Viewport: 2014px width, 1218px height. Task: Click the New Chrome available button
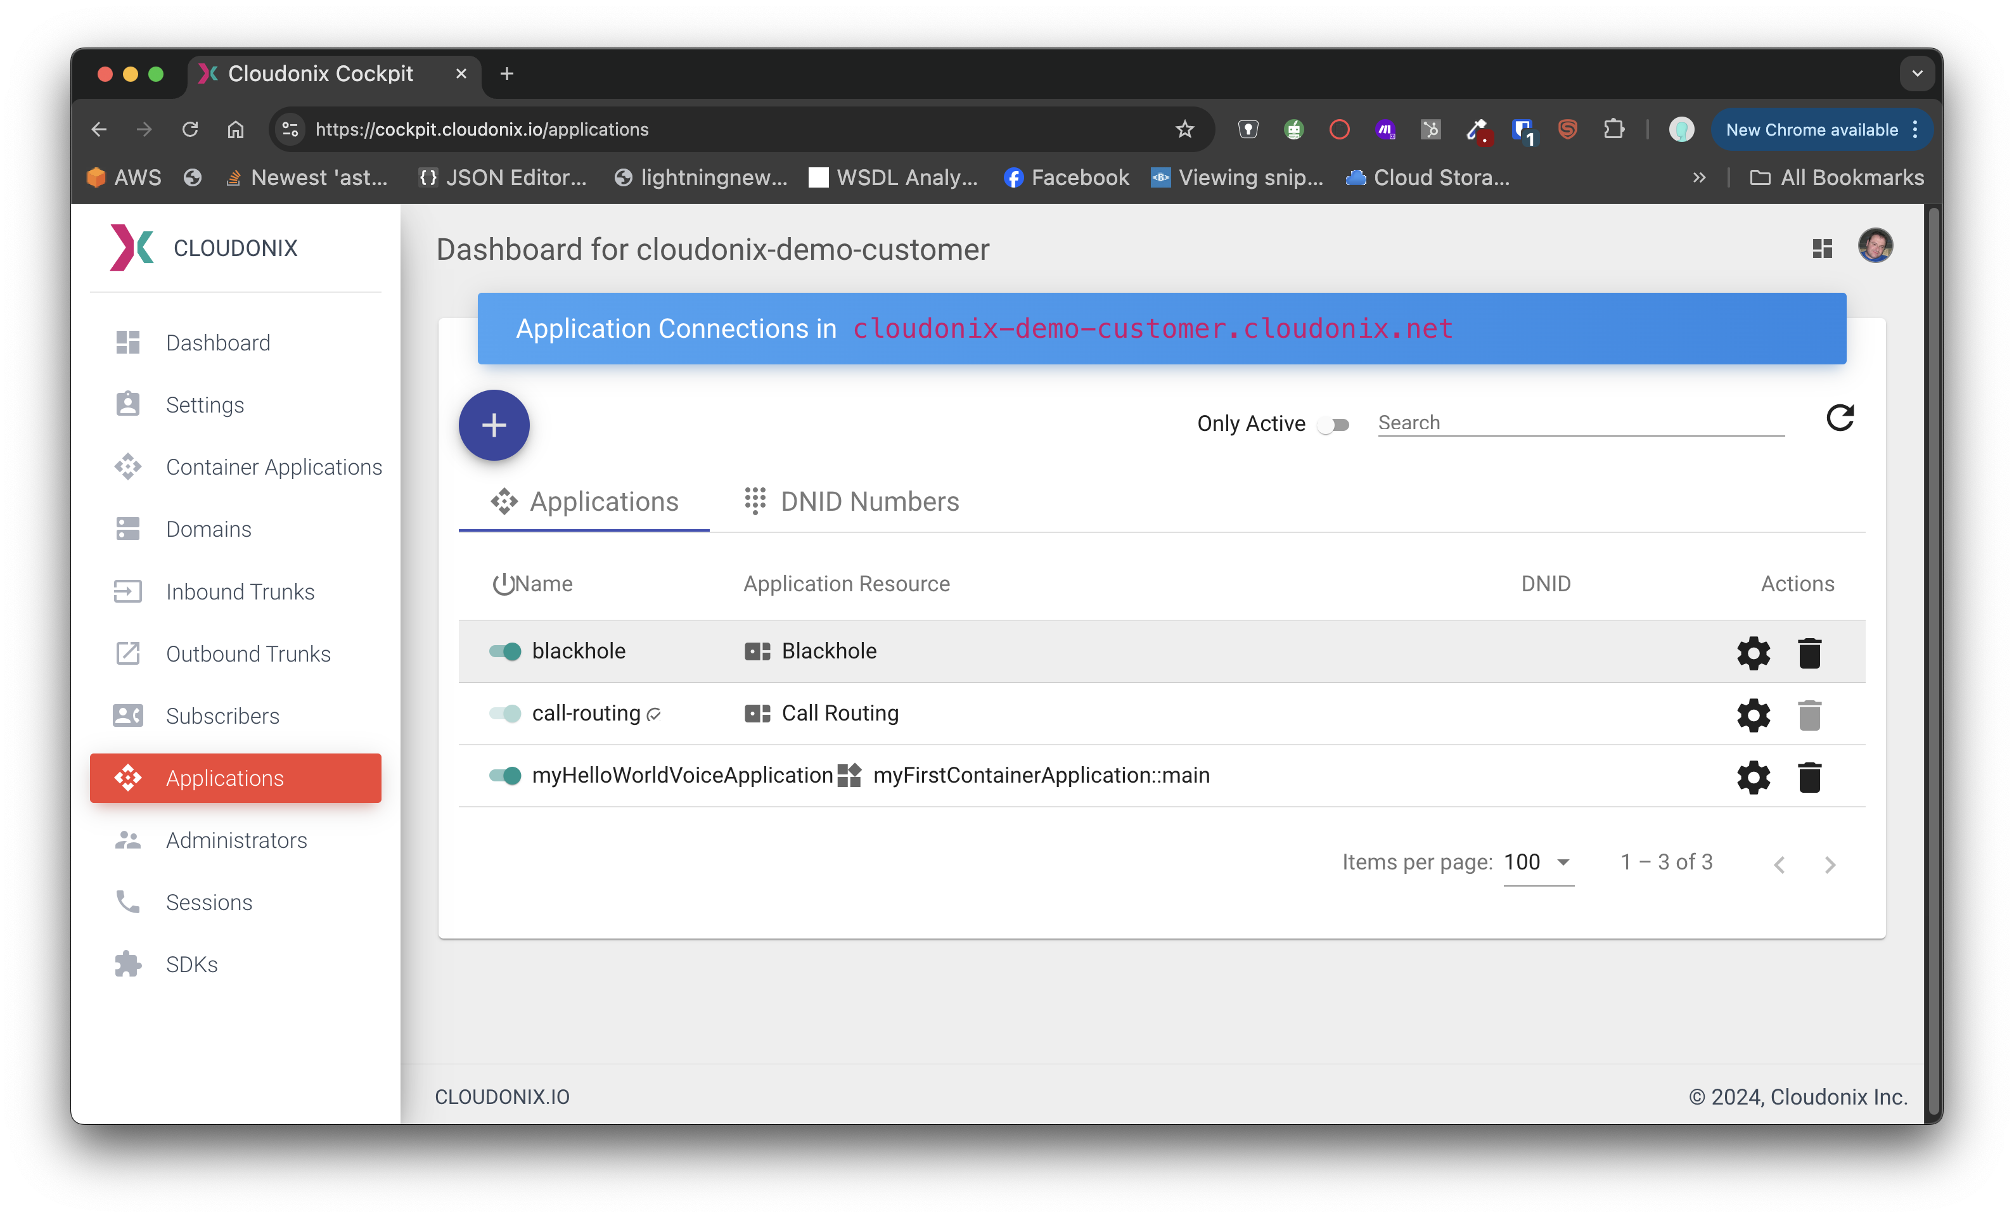coord(1811,129)
